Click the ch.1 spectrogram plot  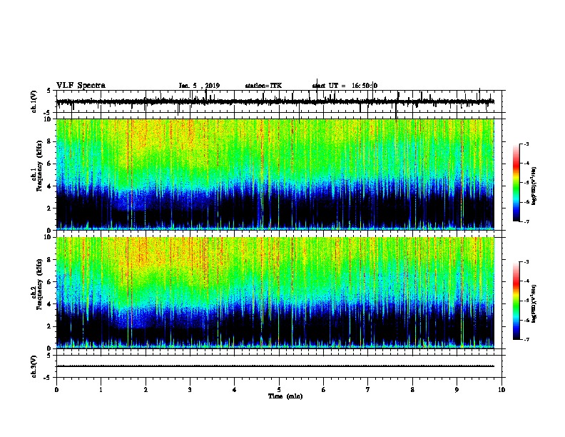coord(275,174)
